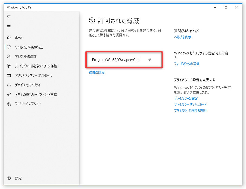Click the 許可された脅威 page heading
Viewport: 246px width, 189px height.
(x=119, y=21)
